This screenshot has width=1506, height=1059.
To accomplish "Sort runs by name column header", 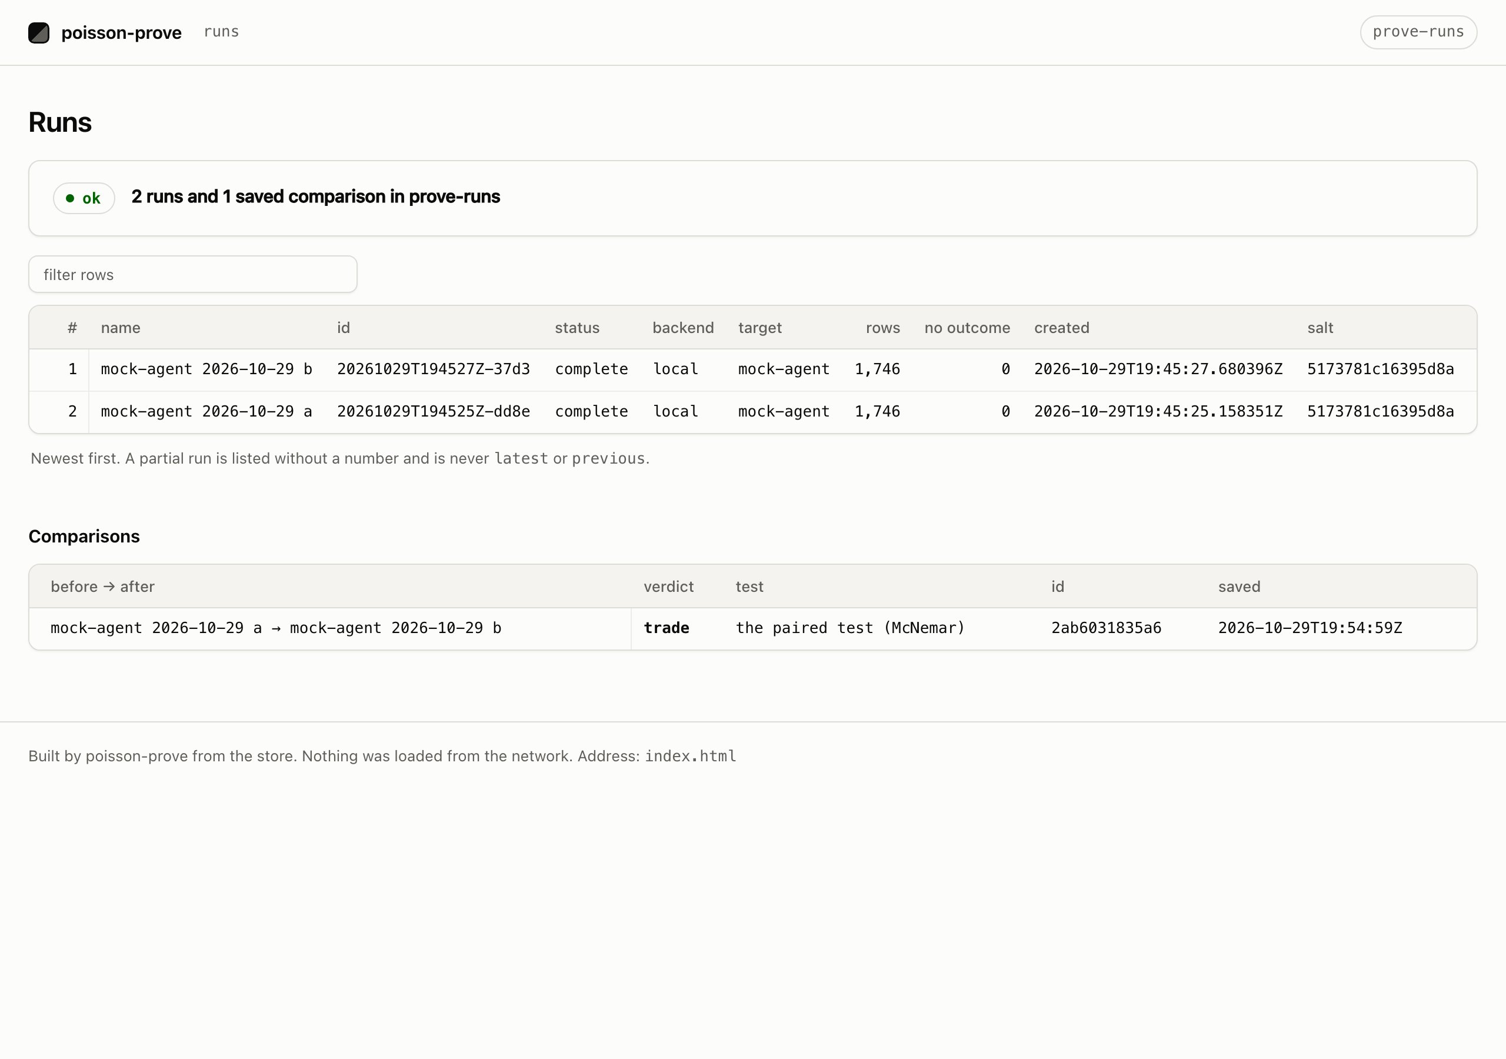I will coord(121,328).
